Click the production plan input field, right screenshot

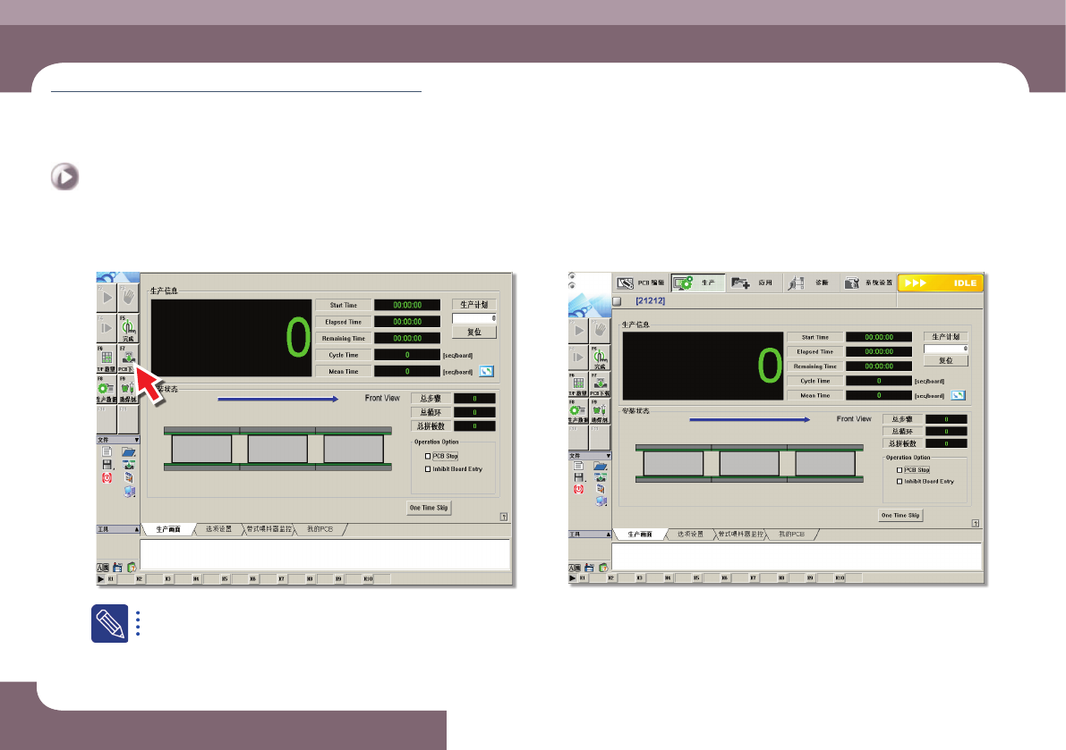[x=946, y=349]
